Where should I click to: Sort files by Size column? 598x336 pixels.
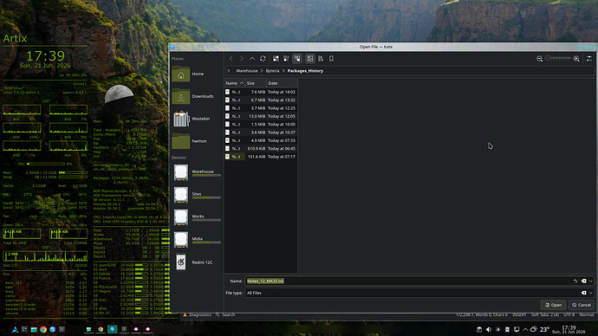click(256, 83)
